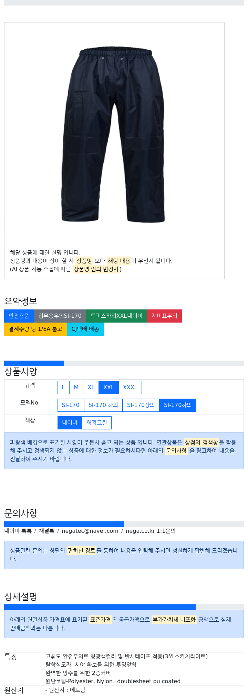Click the 안전용품 blue tag
The width and height of the screenshot is (248, 697).
[x=19, y=316]
